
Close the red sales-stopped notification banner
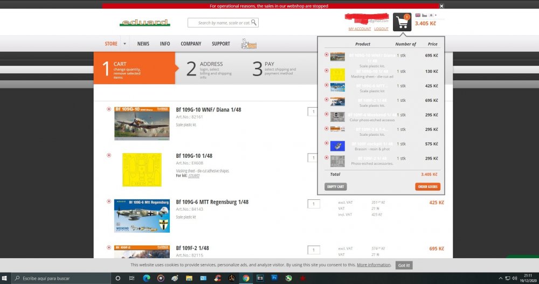click(x=441, y=6)
